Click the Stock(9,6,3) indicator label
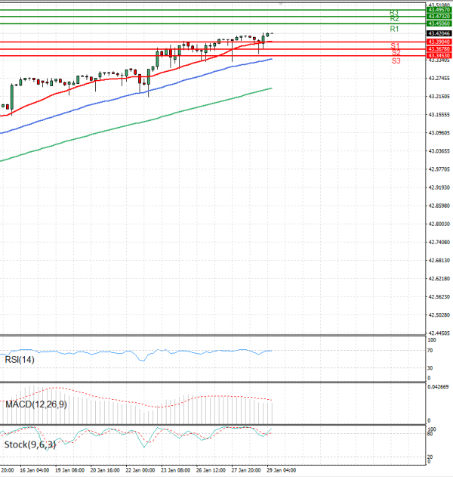The height and width of the screenshot is (477, 453). click(x=27, y=444)
